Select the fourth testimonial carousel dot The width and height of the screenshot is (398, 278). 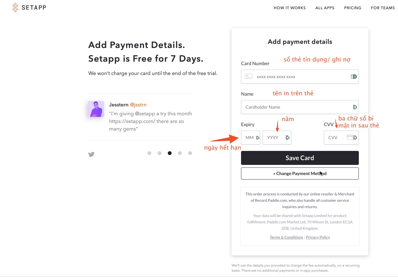coord(180,153)
